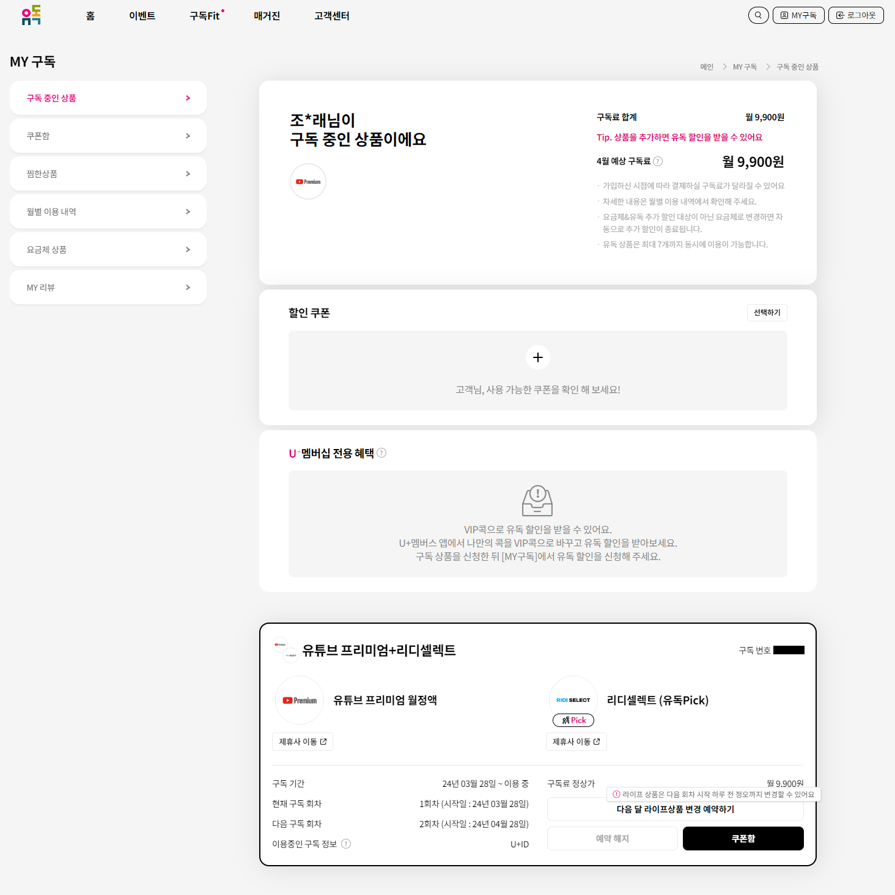895x895 pixels.
Task: Click 메인 in the breadcrumb
Action: point(707,67)
